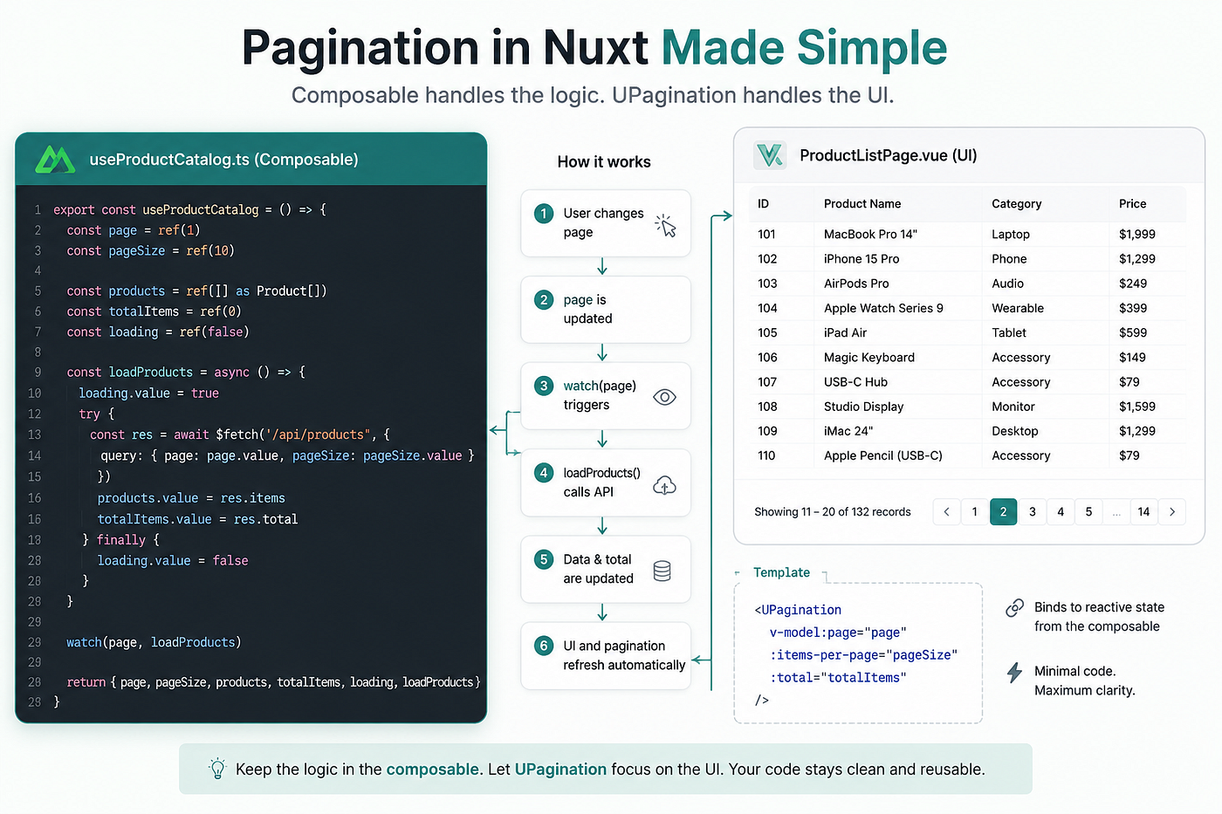Viewport: 1222px width, 814px height.
Task: Go to next page with right chevron
Action: (x=1172, y=512)
